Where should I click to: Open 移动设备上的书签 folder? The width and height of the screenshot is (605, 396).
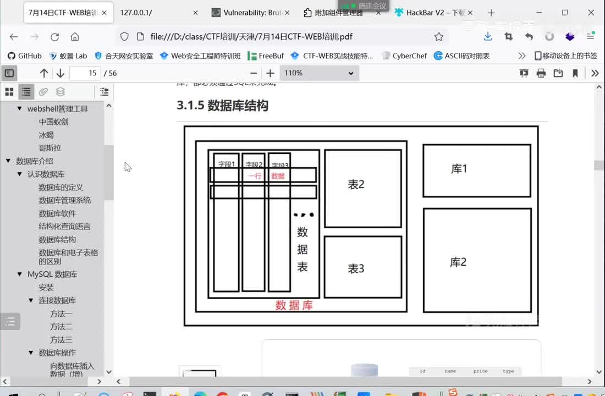pos(565,56)
